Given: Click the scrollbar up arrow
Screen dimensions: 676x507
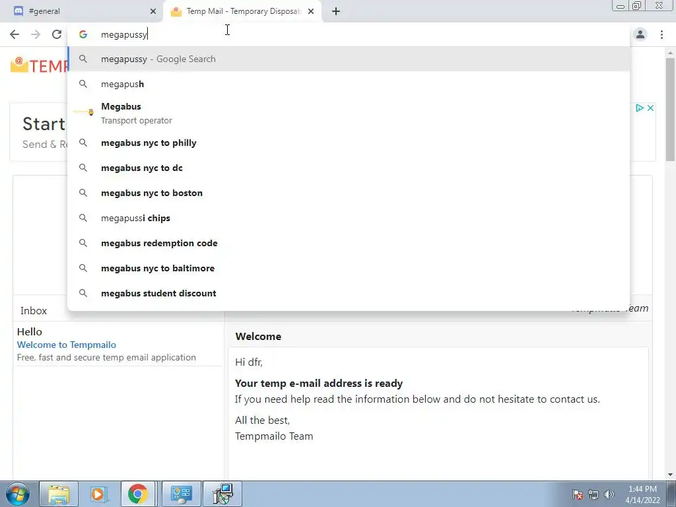Looking at the screenshot, I should pos(670,52).
